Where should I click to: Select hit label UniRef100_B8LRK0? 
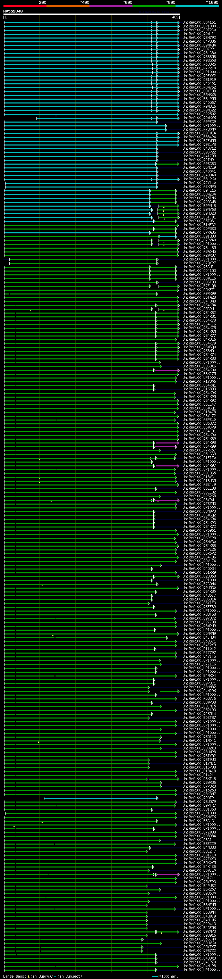tap(199, 179)
